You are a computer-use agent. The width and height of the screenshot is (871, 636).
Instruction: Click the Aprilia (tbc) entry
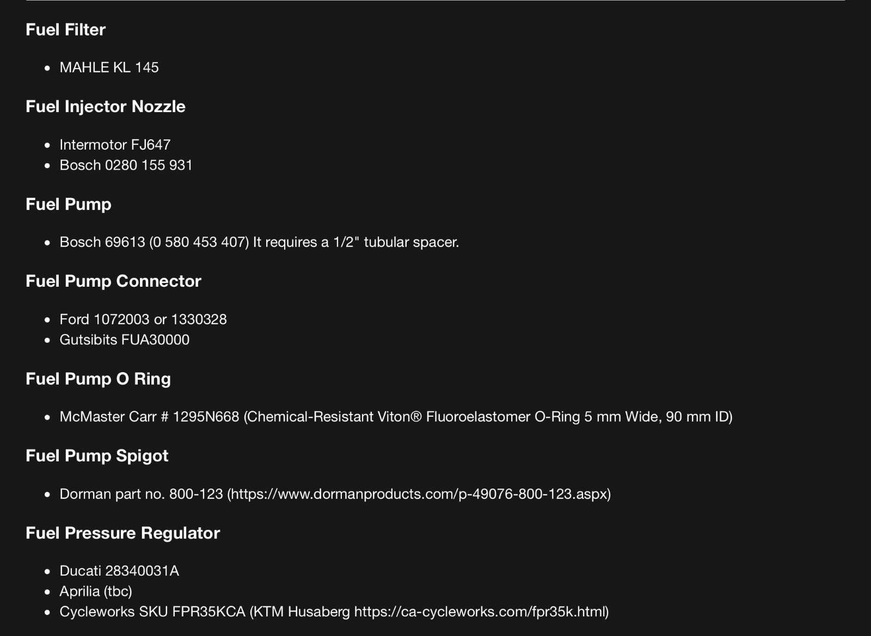pos(95,591)
